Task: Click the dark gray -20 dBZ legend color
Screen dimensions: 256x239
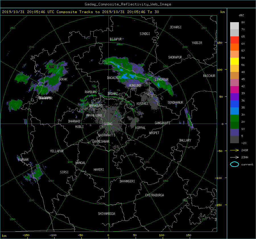Action: (x=234, y=139)
